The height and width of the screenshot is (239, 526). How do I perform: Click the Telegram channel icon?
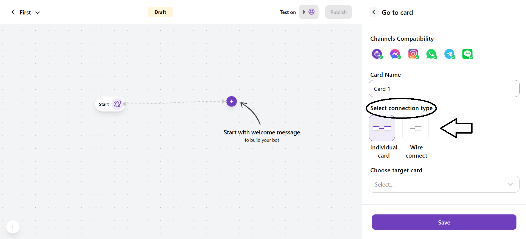click(449, 54)
